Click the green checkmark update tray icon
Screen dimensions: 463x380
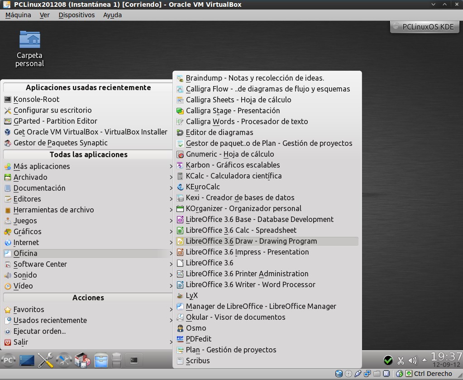click(x=388, y=361)
